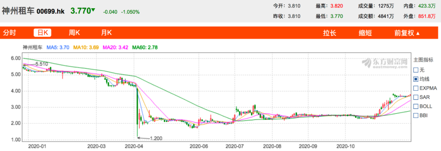The height and width of the screenshot is (151, 441).
Task: Select the 日K daily candlestick tab
Action: (x=42, y=33)
